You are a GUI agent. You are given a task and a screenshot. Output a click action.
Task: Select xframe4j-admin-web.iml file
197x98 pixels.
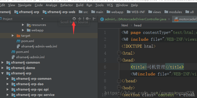pyautogui.click(x=37, y=46)
